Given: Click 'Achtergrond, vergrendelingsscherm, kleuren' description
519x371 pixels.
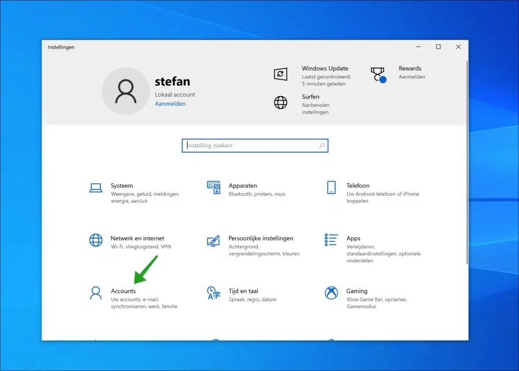Looking at the screenshot, I should (264, 250).
